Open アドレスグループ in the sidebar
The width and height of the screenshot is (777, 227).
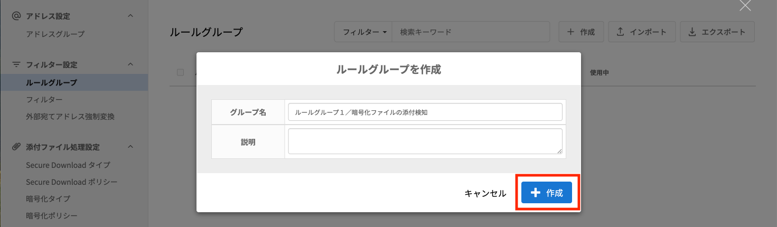[x=55, y=34]
